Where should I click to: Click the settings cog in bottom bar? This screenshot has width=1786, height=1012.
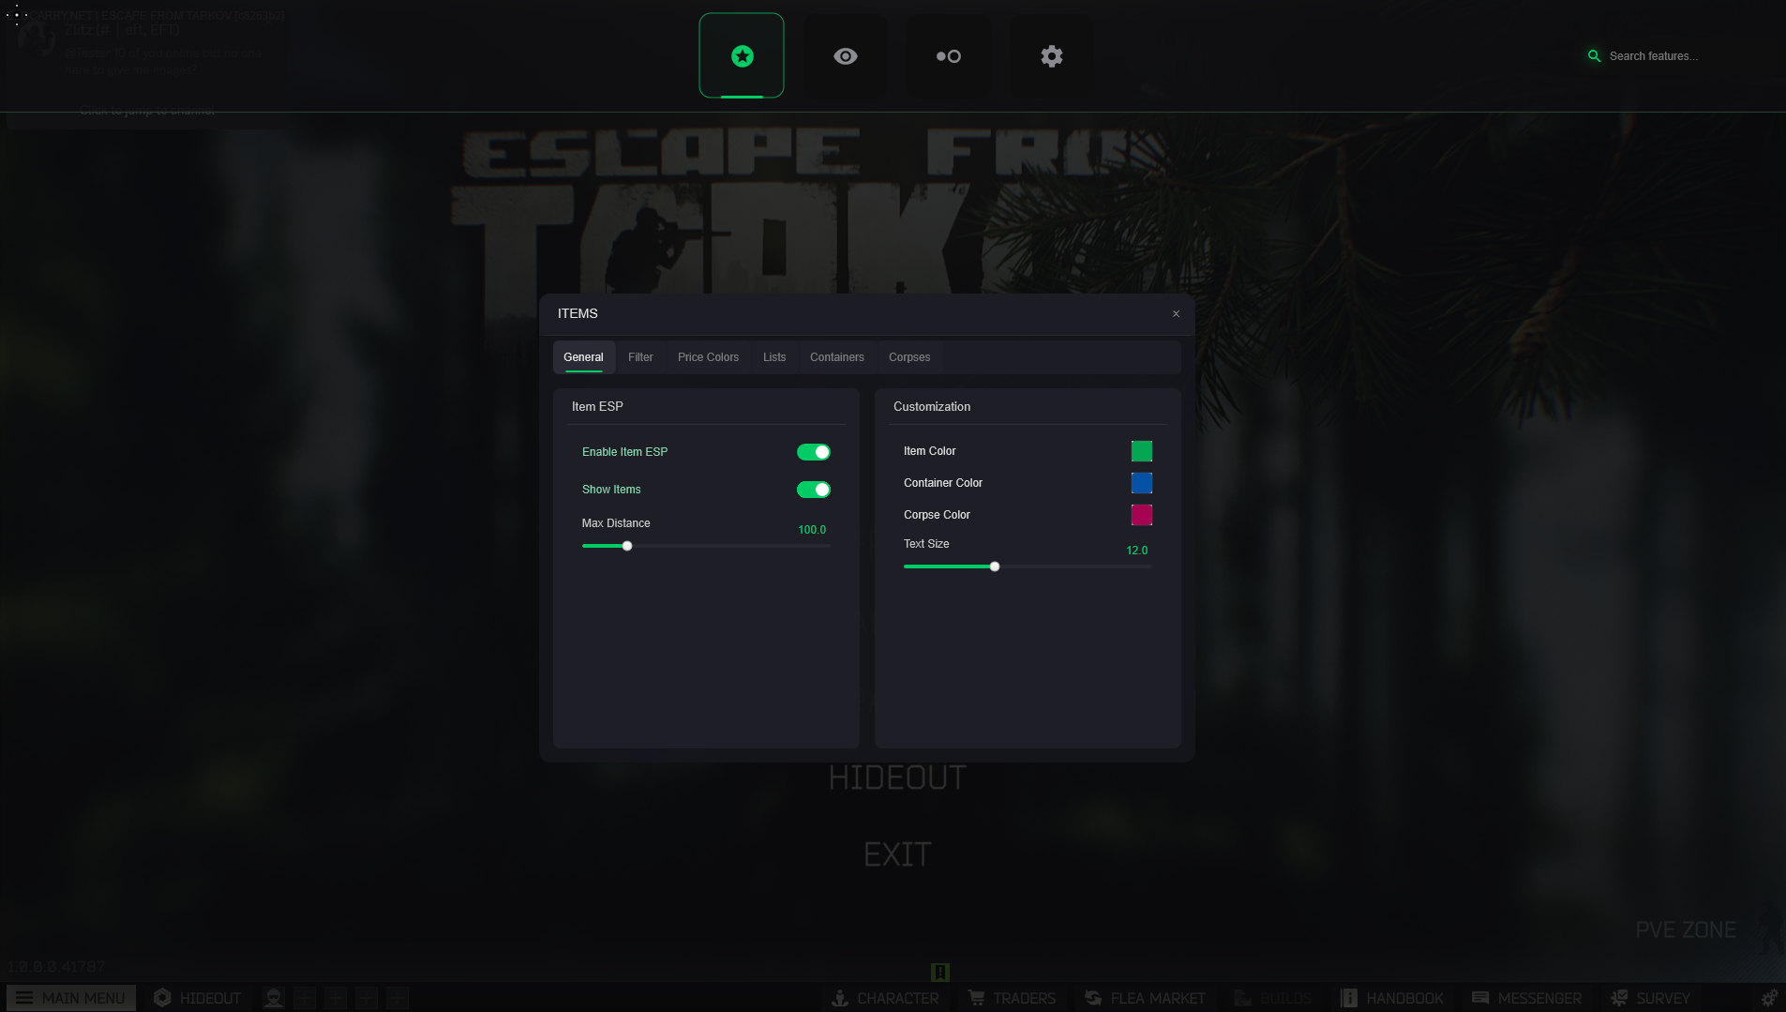[x=1768, y=998]
